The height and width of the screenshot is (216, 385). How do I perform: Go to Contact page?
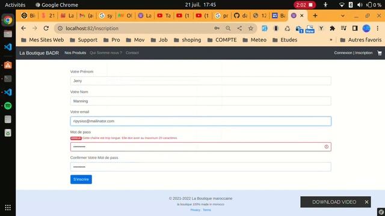[x=132, y=53]
